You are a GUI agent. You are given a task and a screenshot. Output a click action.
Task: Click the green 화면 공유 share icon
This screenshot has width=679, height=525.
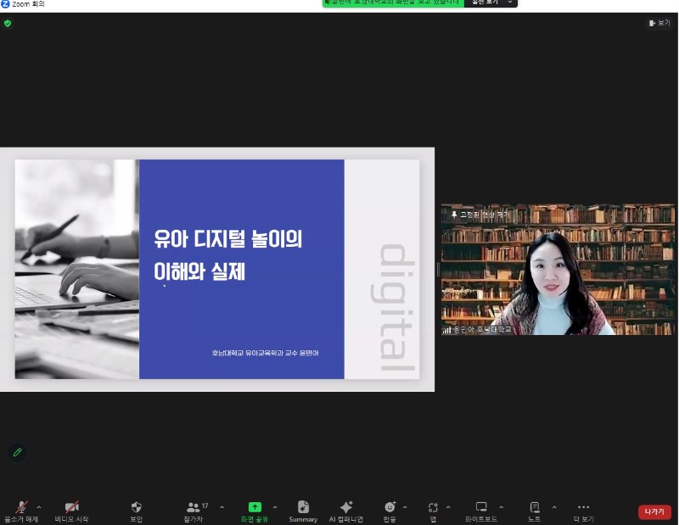[254, 507]
